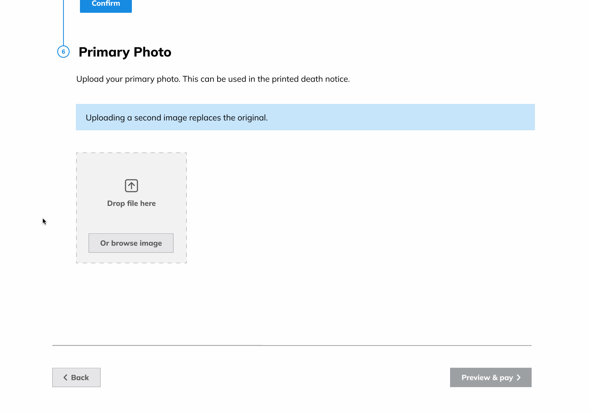Click the upload arrow icon
This screenshot has height=414, width=591.
[131, 186]
